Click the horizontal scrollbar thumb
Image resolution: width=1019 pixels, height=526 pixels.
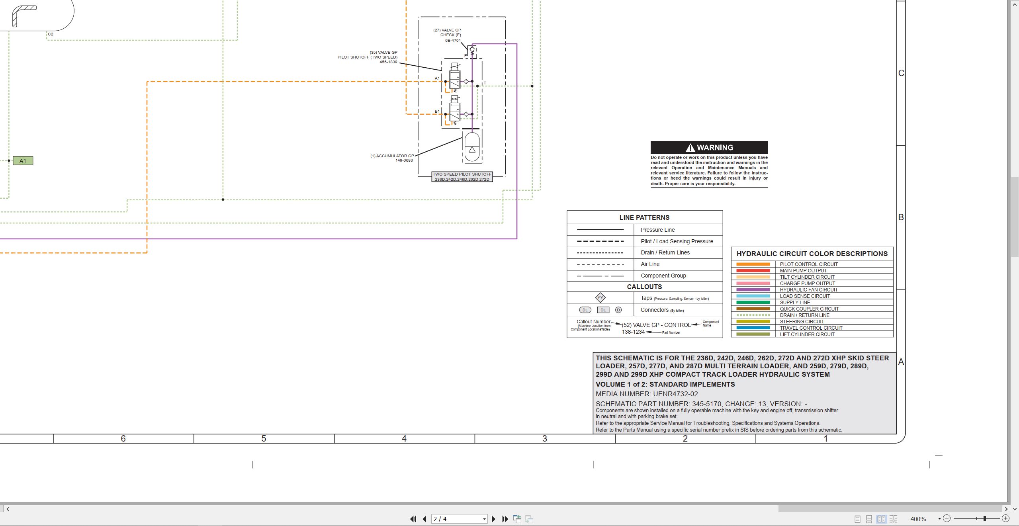890,509
